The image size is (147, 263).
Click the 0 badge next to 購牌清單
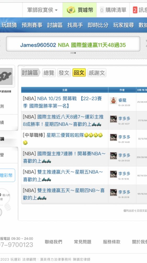[x=102, y=10]
